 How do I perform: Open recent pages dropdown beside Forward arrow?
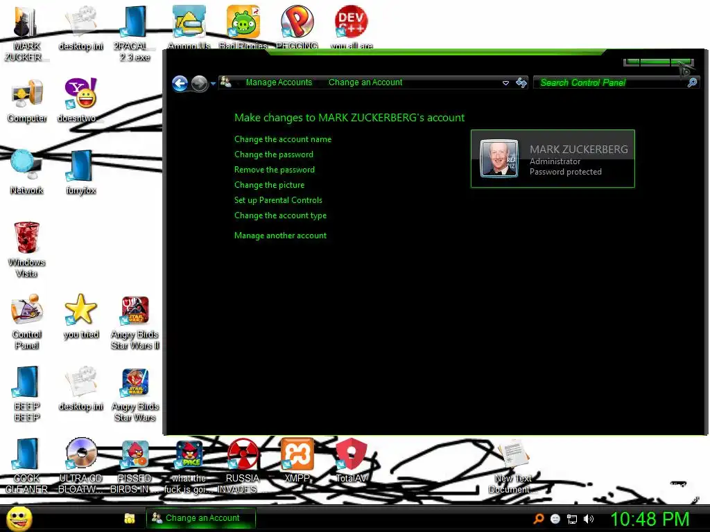[x=213, y=83]
